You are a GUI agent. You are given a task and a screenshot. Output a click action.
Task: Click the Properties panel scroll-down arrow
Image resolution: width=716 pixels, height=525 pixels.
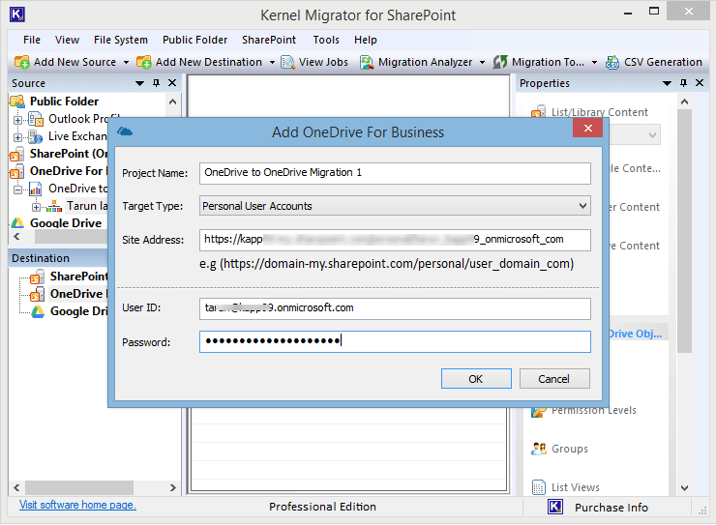(684, 488)
